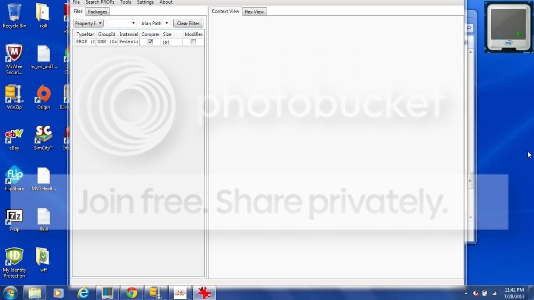The image size is (534, 300).
Task: Toggle the Modified checkbox in PROP row
Action: click(193, 42)
